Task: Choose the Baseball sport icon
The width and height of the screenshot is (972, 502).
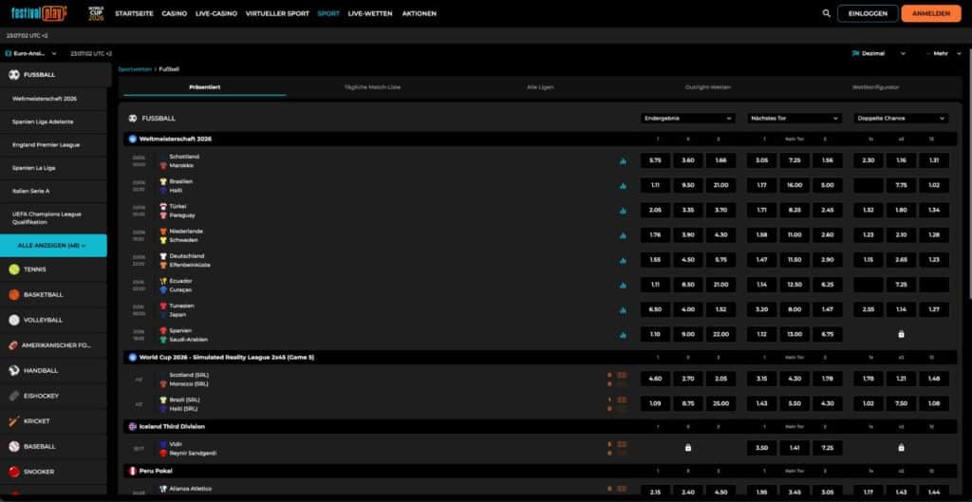Action: [x=13, y=446]
